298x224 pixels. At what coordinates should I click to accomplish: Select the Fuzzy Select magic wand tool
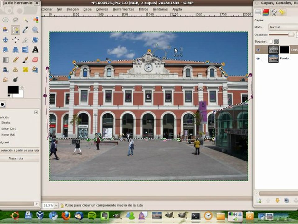coord(25,20)
